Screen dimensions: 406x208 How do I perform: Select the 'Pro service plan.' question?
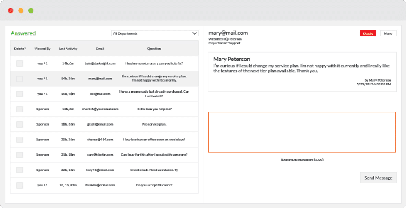[x=154, y=124]
